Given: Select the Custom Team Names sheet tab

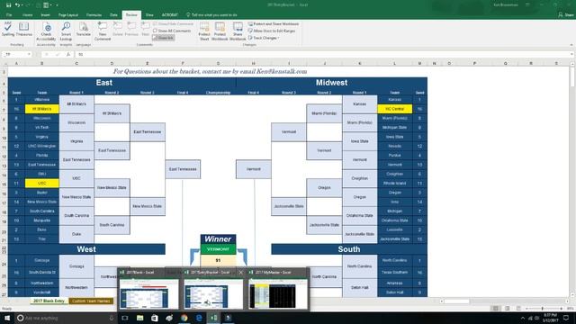Looking at the screenshot, I should pos(91,301).
